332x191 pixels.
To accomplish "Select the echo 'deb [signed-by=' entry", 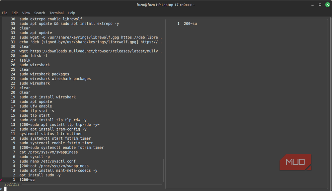I will pyautogui.click(x=91, y=42).
